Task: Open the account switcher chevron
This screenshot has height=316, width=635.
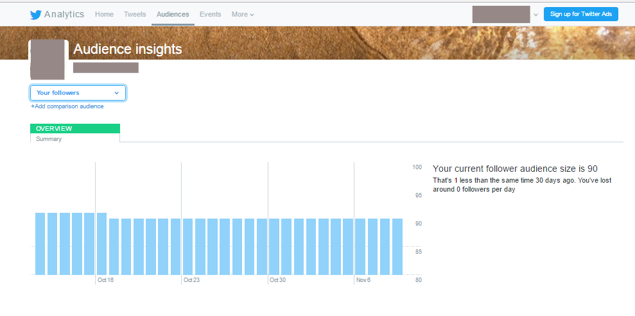Action: click(535, 15)
